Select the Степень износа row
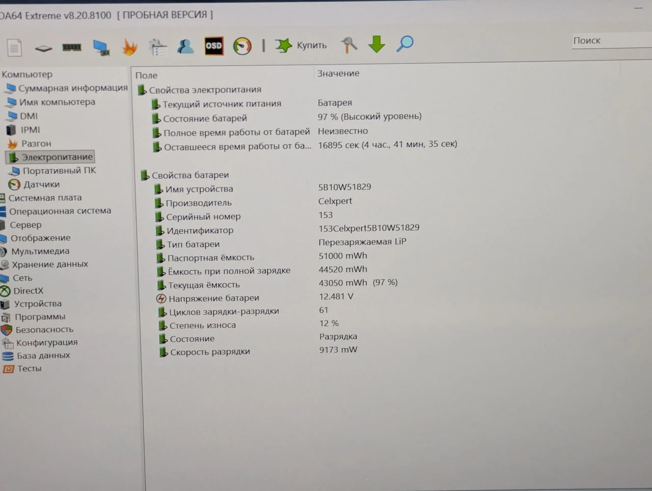652x491 pixels. tap(248, 324)
